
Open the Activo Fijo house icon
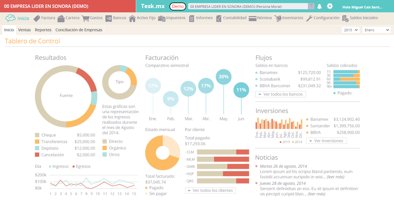[x=132, y=19]
